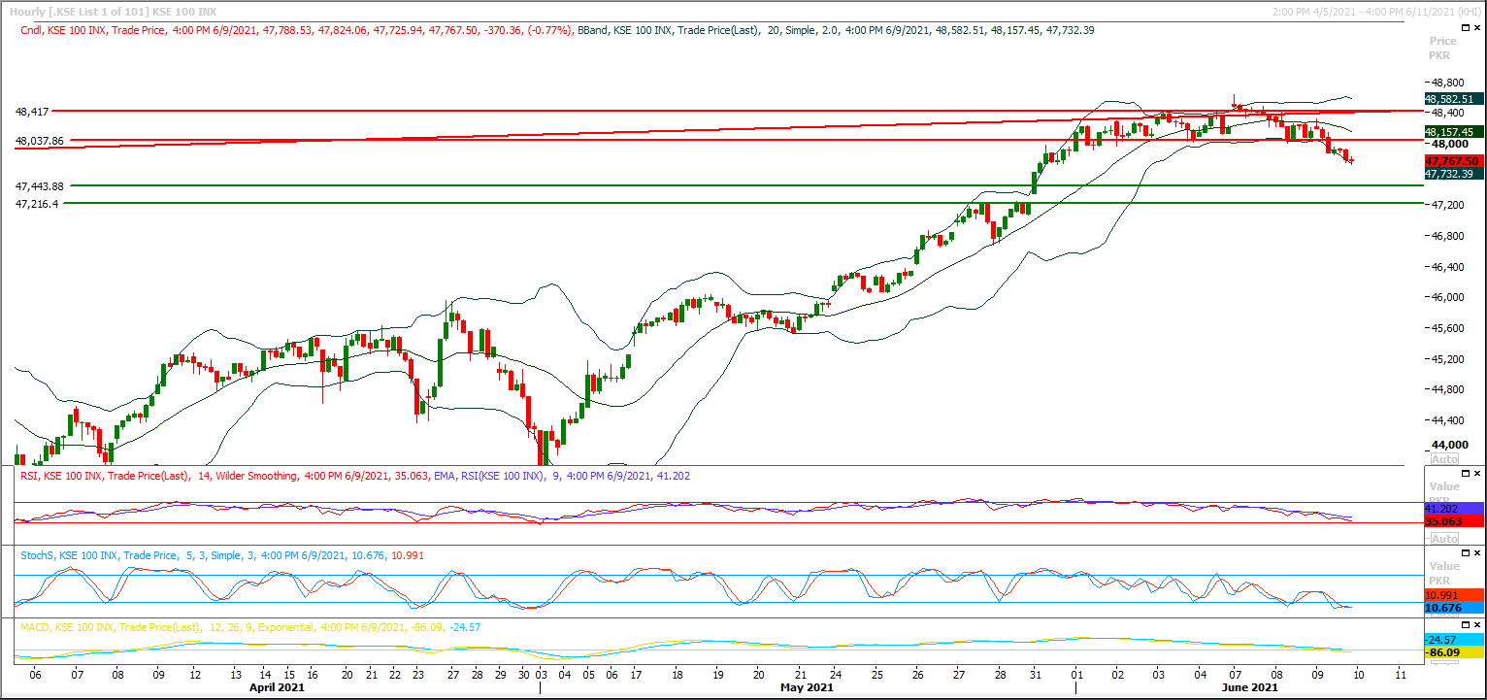Click the 47,216.4 support line label

37,204
